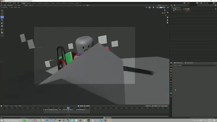Screen dimensions: 217x122
Task: Select the Annotate pencil tool
Action: (x=2, y=29)
